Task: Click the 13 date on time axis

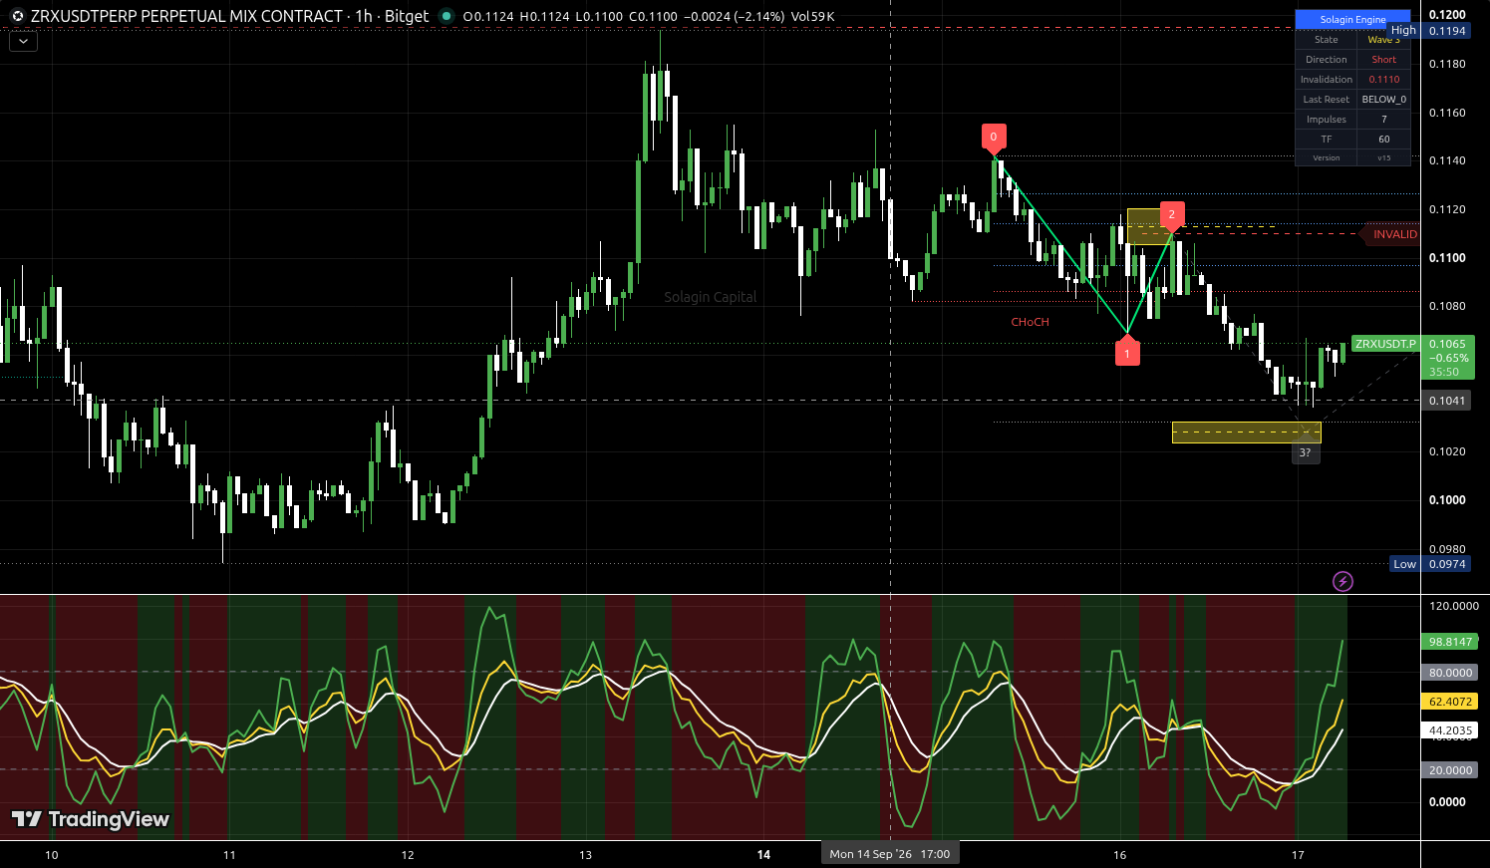Action: [x=585, y=855]
